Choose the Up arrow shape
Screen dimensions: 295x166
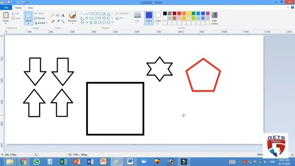108,18
